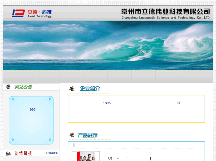Select the 产品展示 heading text
This screenshot has height=161, width=216.
(x=88, y=135)
